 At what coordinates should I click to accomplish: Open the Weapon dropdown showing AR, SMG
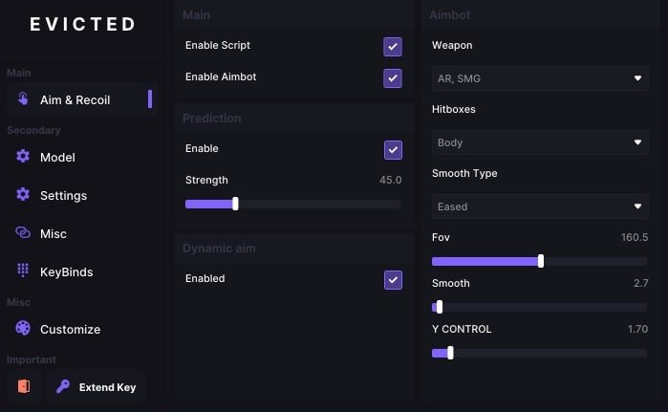[x=540, y=78]
